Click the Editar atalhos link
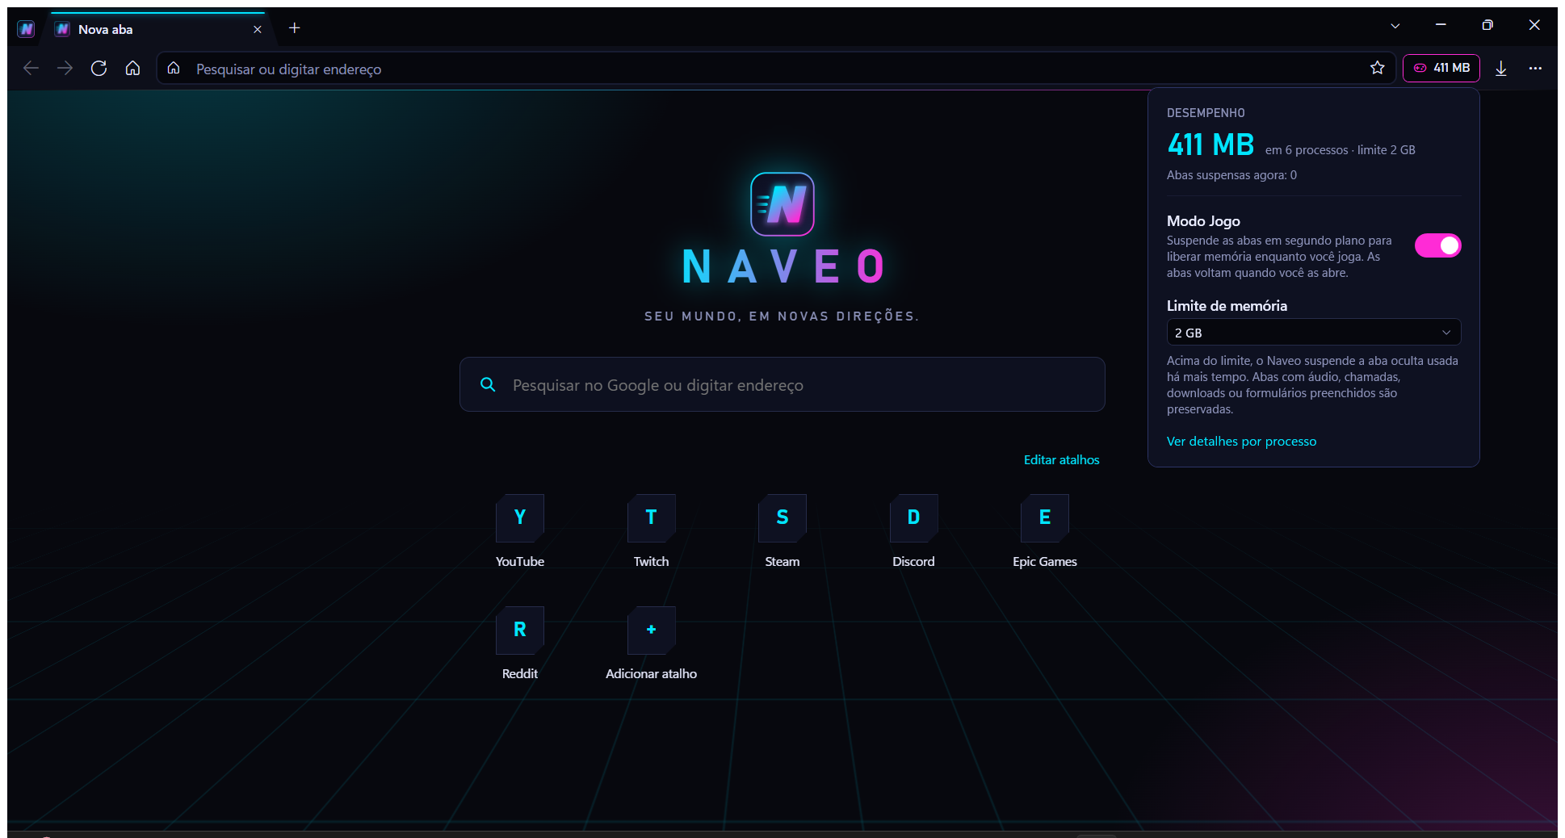 tap(1062, 460)
